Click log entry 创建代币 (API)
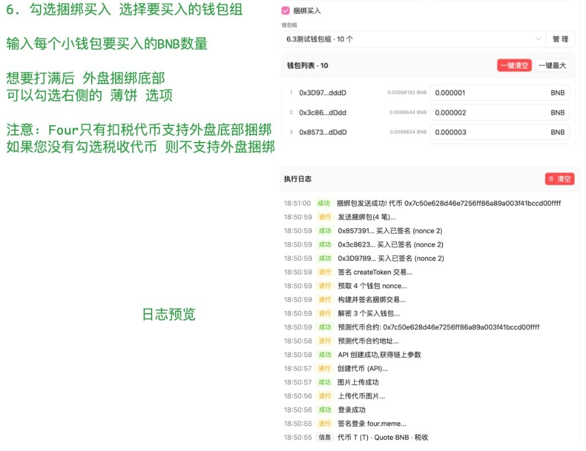This screenshot has width=586, height=451. coord(362,369)
